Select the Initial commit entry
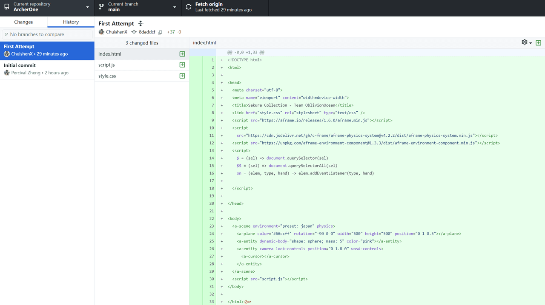The width and height of the screenshot is (545, 305). (47, 69)
